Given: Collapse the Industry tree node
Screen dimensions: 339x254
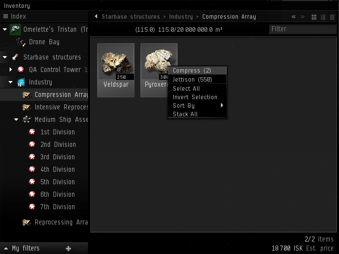Looking at the screenshot, I should [x=10, y=82].
